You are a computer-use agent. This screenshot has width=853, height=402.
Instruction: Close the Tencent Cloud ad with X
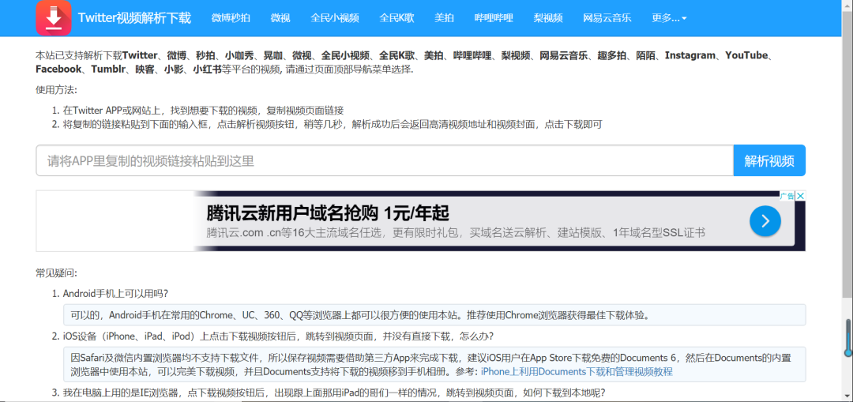tap(800, 196)
